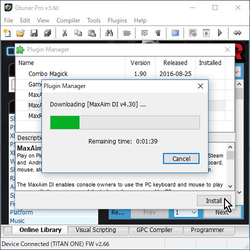This screenshot has height=250, width=250.
Task: Select the Combo Magick plugin row
Action: [x=125, y=74]
